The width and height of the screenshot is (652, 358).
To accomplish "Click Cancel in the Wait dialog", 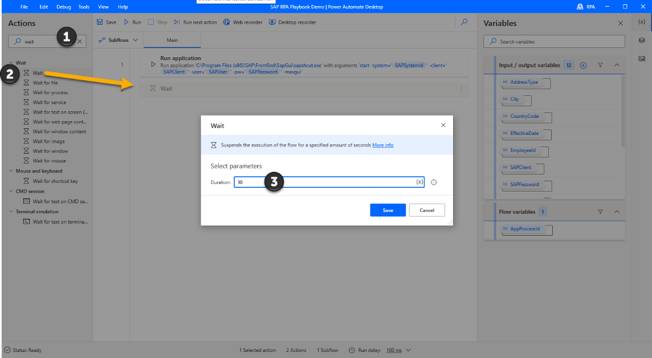I will (427, 210).
